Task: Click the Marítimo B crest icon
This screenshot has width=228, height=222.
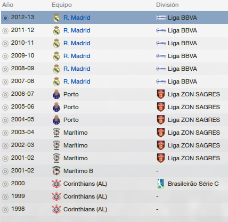Action: point(56,171)
